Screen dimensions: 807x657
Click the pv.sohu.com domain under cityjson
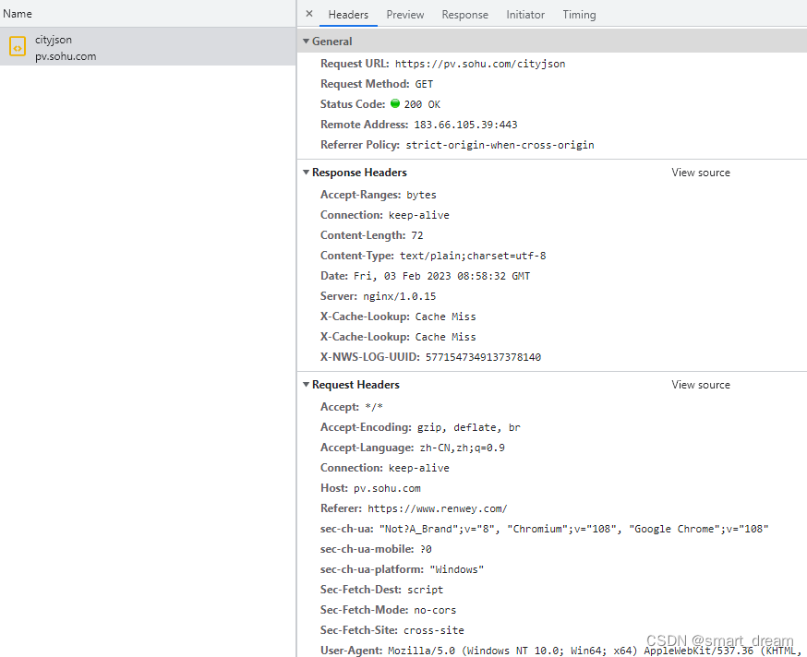(x=66, y=56)
